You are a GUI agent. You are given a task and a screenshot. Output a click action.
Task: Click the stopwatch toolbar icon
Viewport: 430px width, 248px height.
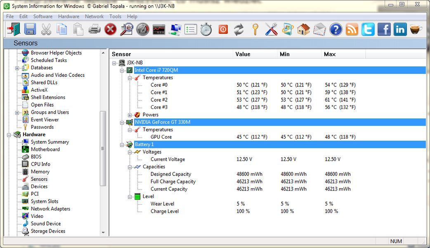coord(206,29)
